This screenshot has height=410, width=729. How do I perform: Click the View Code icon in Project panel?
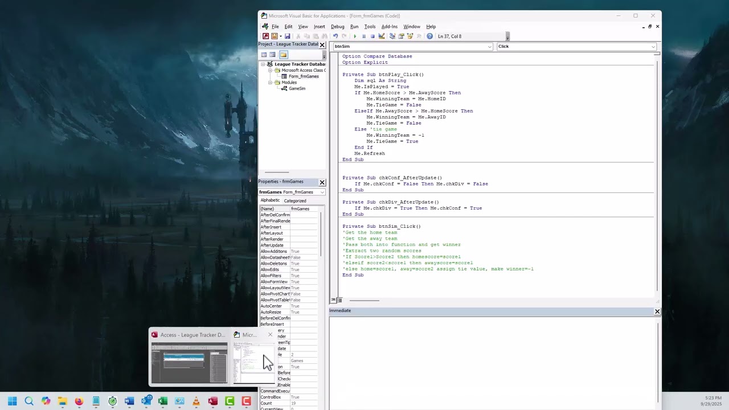[x=264, y=55]
